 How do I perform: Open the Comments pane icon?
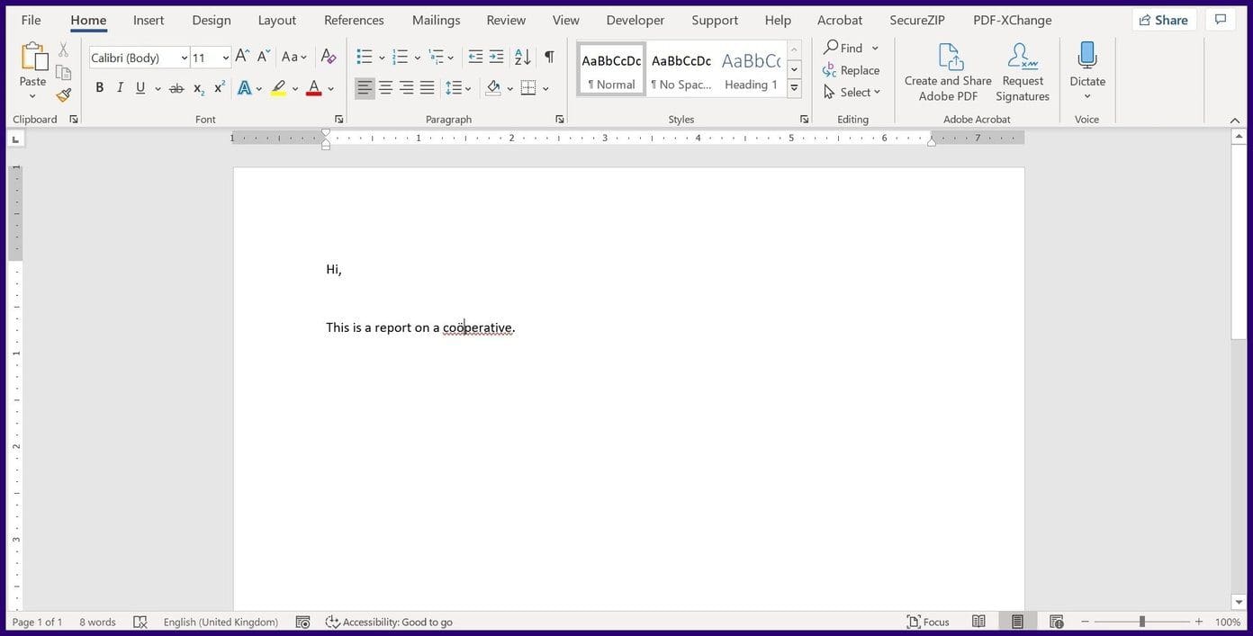pos(1221,20)
